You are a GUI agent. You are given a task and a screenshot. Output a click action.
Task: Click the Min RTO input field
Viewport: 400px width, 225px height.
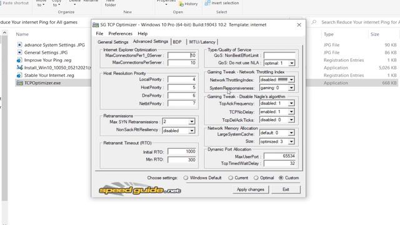tap(182, 160)
